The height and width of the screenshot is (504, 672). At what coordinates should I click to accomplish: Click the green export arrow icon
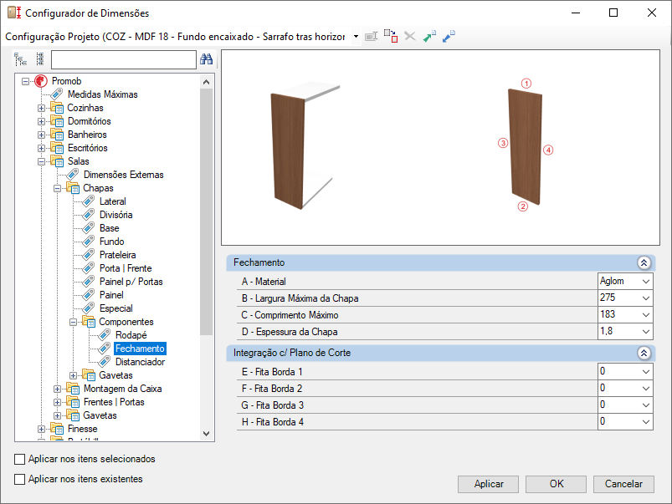click(429, 37)
